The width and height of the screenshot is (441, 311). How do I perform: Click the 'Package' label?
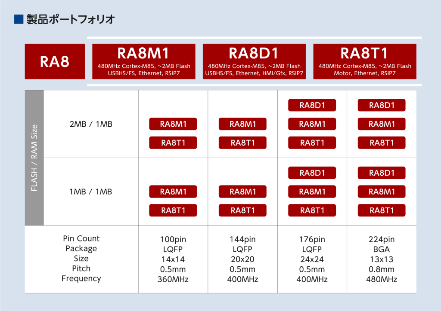point(81,248)
